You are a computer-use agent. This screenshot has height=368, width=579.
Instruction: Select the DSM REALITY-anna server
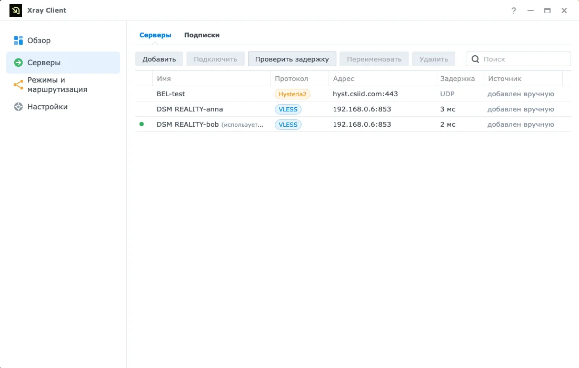click(353, 109)
